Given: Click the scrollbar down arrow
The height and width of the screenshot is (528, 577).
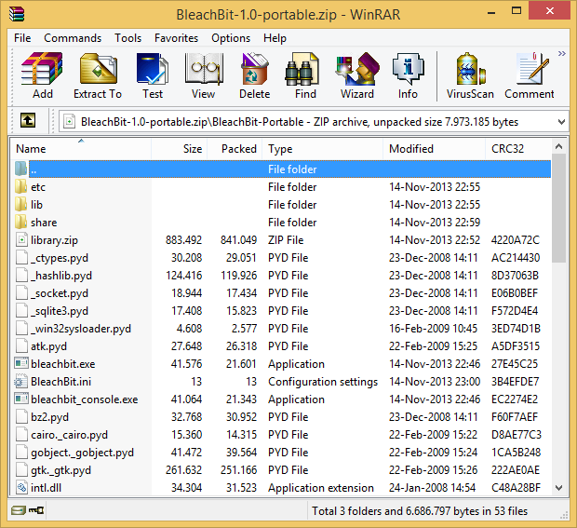Looking at the screenshot, I should 558,488.
